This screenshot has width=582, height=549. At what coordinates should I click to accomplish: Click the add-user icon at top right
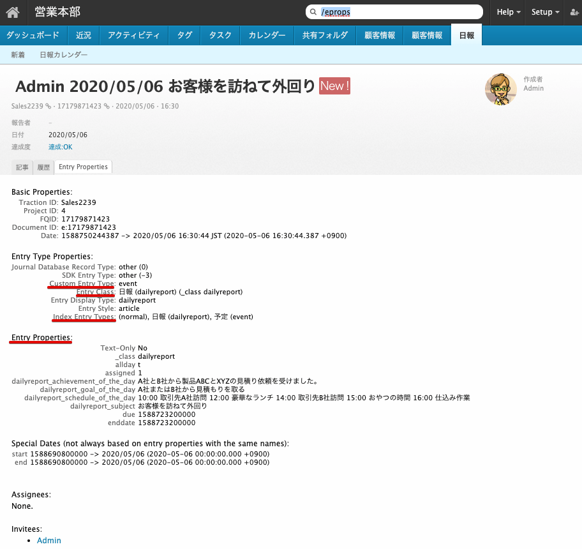pos(573,11)
